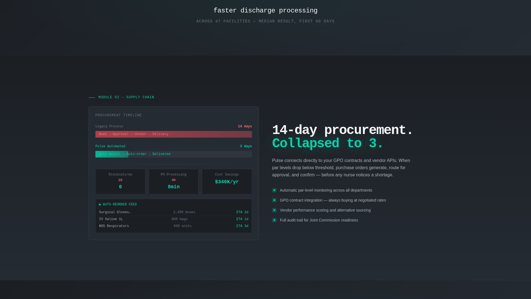The width and height of the screenshot is (531, 299).
Task: Click bullet icon beside GPO contract integration
Action: [274, 200]
